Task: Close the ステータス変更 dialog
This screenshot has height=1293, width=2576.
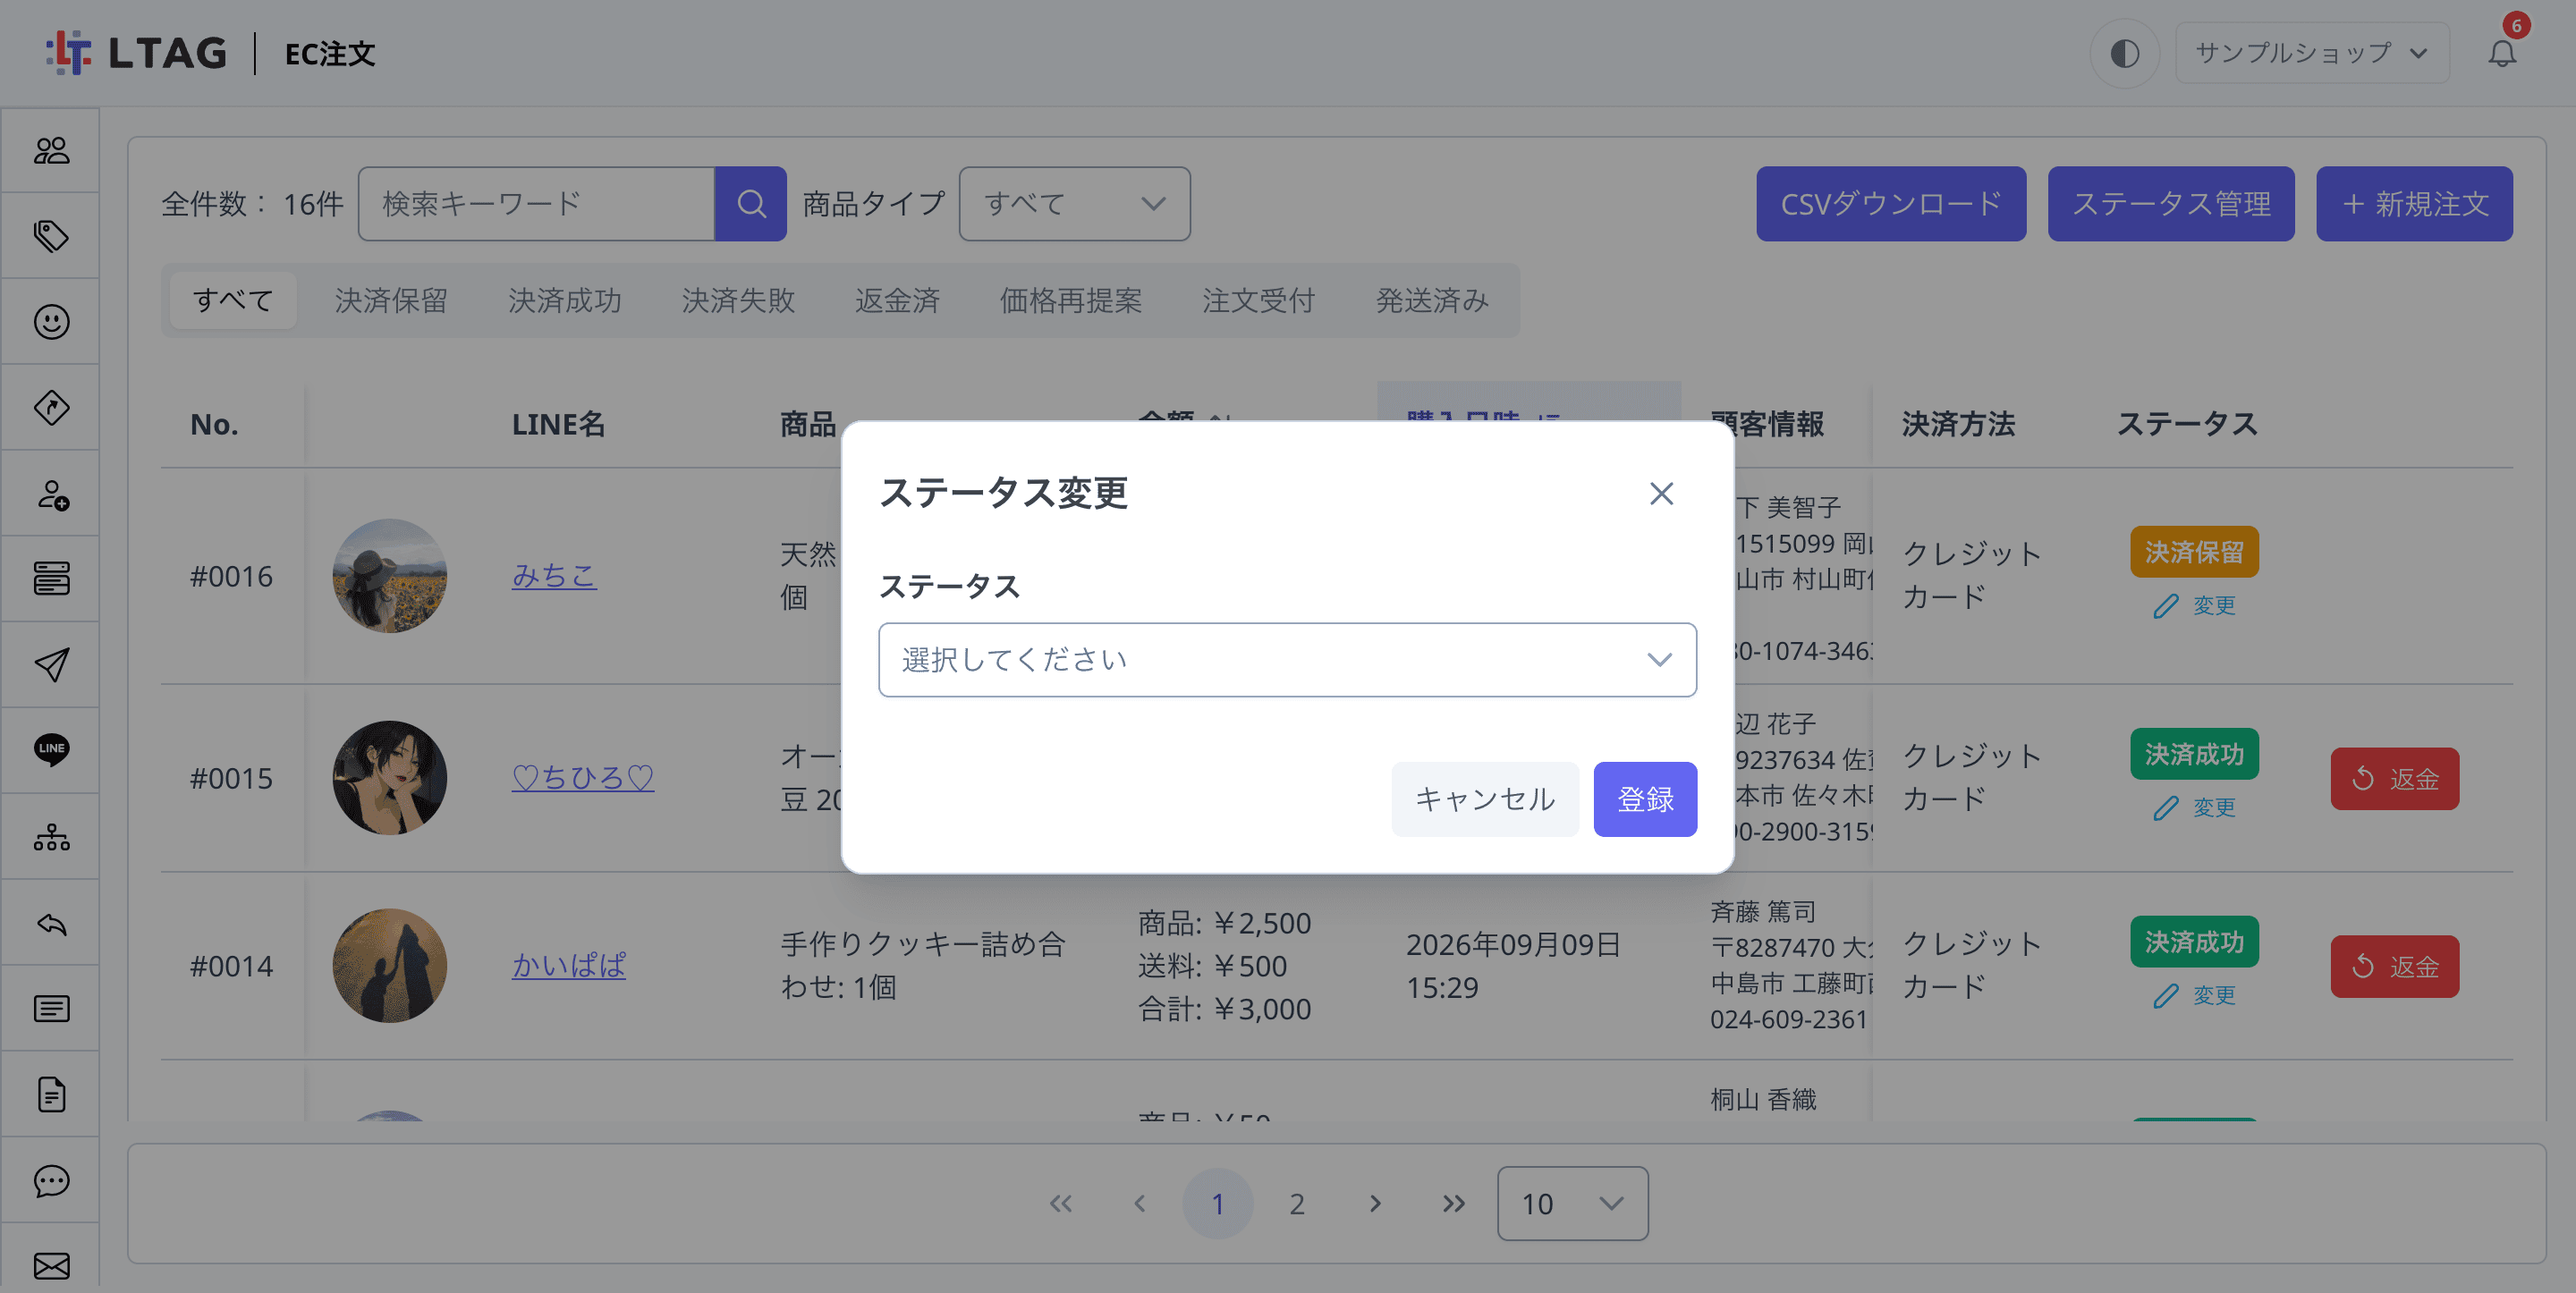Action: [1661, 493]
